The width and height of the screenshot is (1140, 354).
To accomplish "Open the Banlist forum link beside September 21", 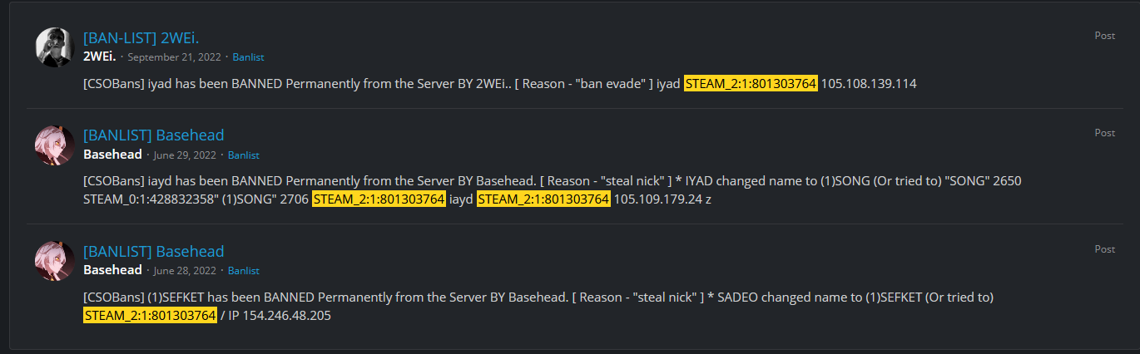I will click(x=248, y=57).
